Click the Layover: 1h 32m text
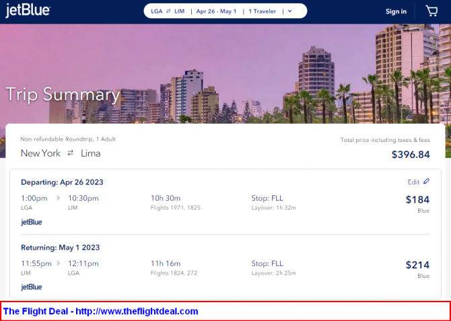 [x=273, y=208]
